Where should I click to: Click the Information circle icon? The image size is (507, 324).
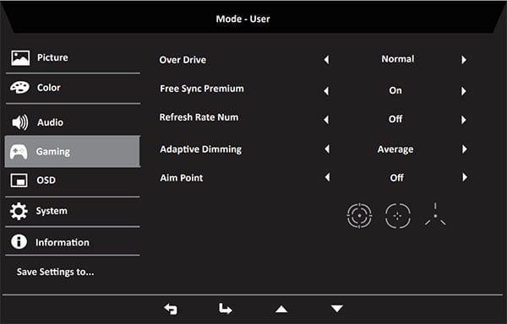(x=19, y=241)
